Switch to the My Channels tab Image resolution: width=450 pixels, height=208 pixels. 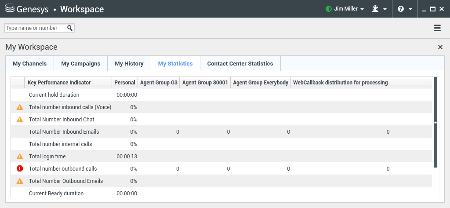[x=29, y=64]
